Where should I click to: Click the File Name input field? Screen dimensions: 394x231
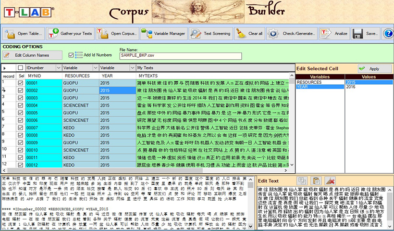click(181, 56)
